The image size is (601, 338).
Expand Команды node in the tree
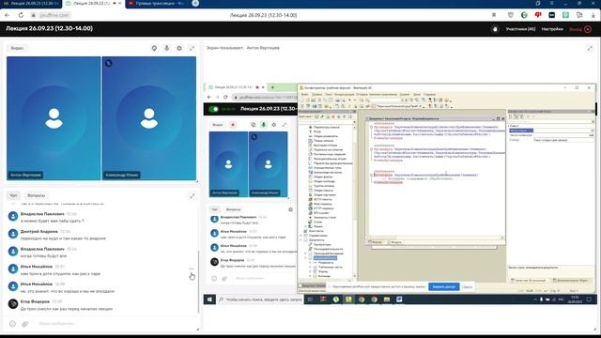pyautogui.click(x=311, y=276)
